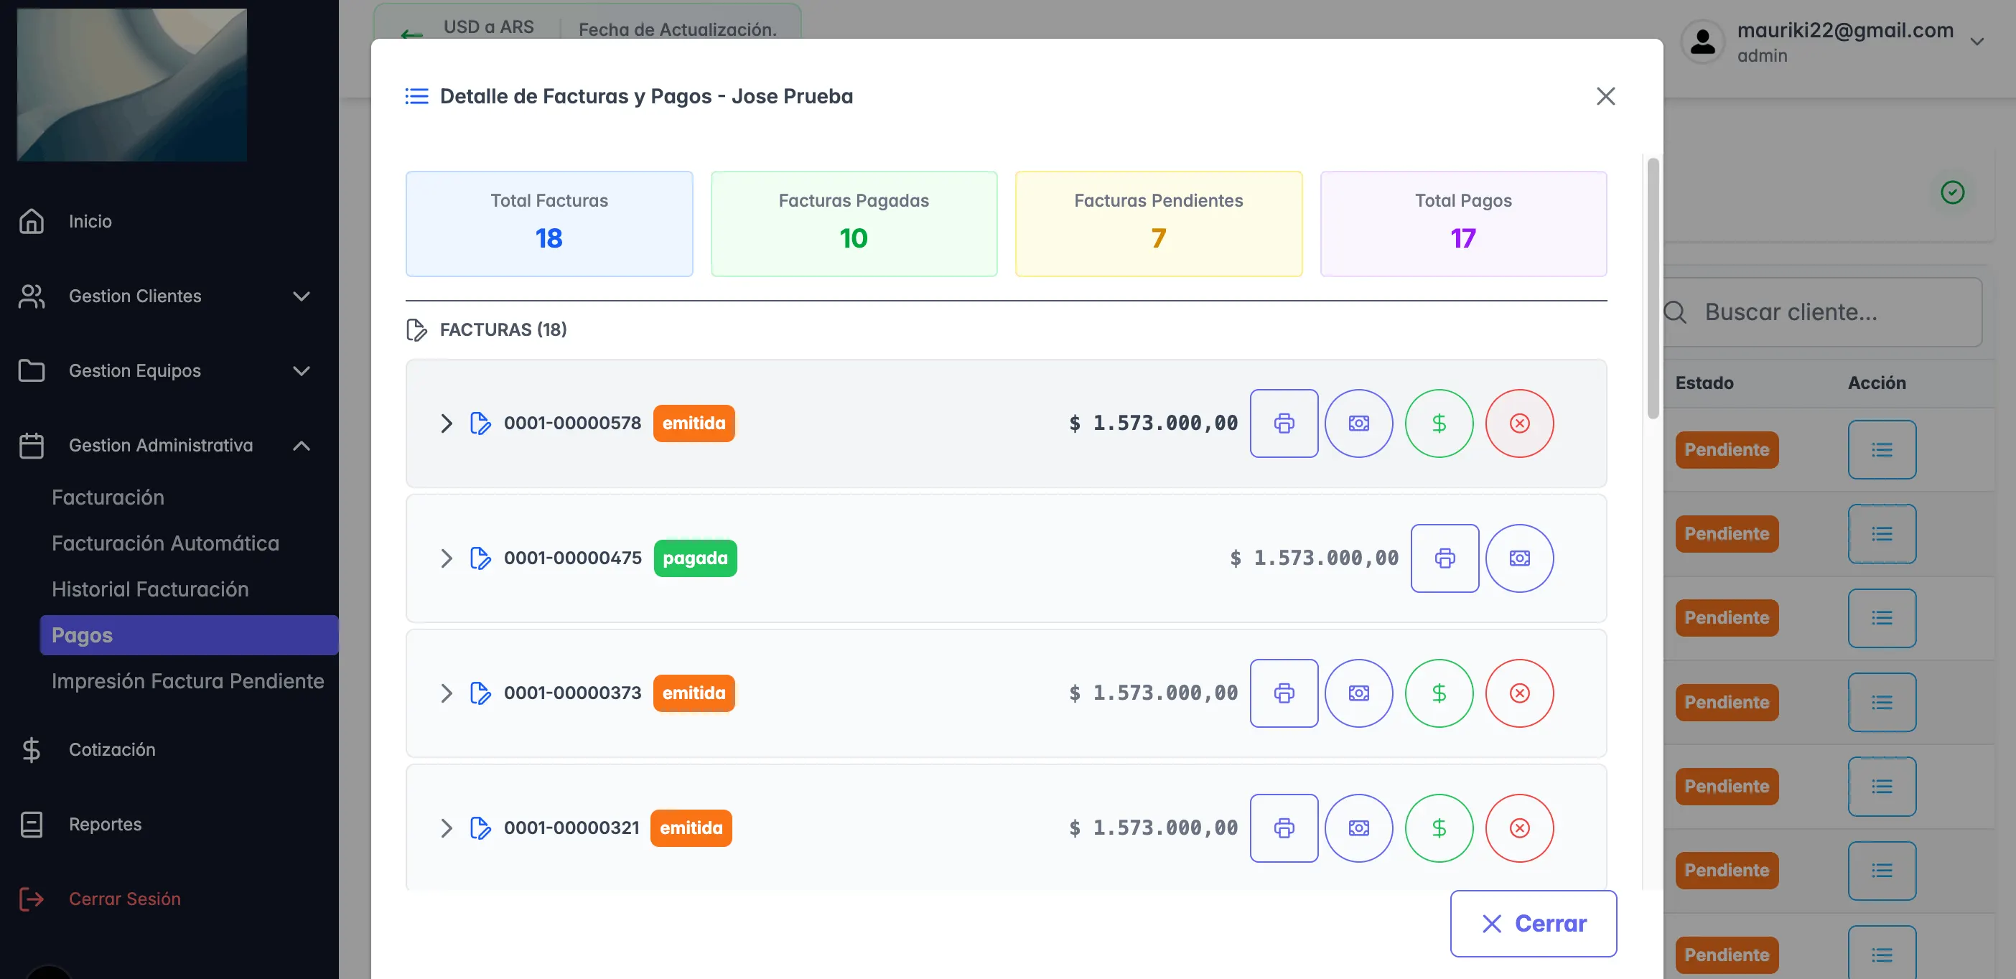Click the modal's vertical scrollbar
The image size is (2016, 979).
pyautogui.click(x=1652, y=288)
